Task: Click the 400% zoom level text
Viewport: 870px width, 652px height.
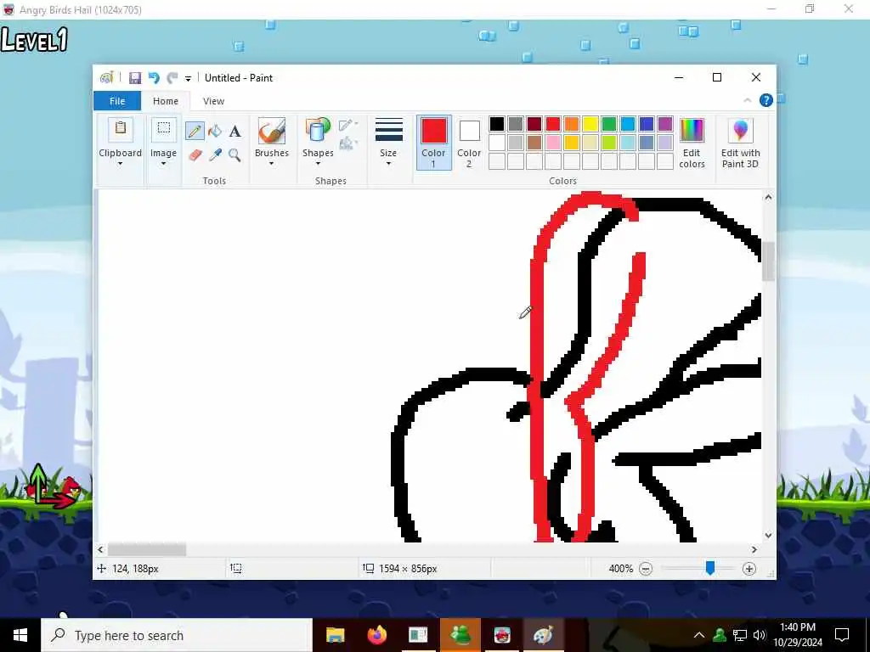Action: pyautogui.click(x=621, y=569)
